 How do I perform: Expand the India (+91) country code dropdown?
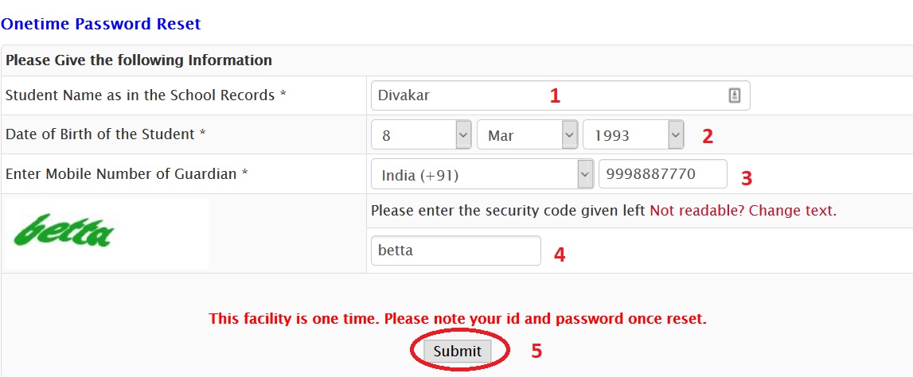point(482,175)
